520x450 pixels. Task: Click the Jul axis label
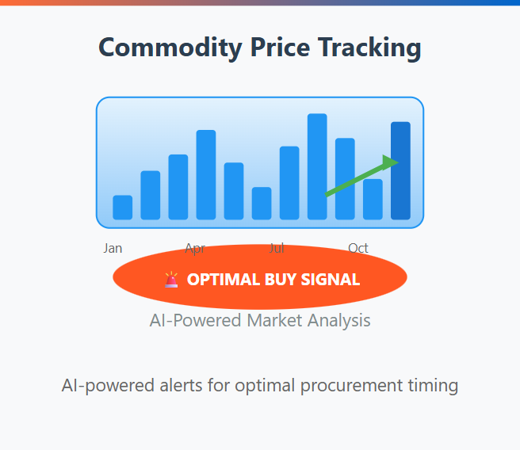277,248
